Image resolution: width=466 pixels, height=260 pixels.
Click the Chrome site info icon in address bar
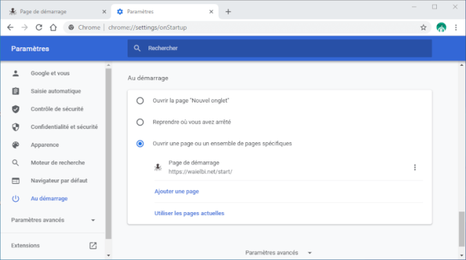tap(71, 27)
